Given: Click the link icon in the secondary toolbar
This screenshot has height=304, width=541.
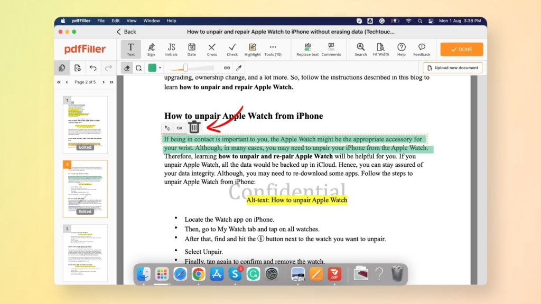Looking at the screenshot, I should 227,68.
